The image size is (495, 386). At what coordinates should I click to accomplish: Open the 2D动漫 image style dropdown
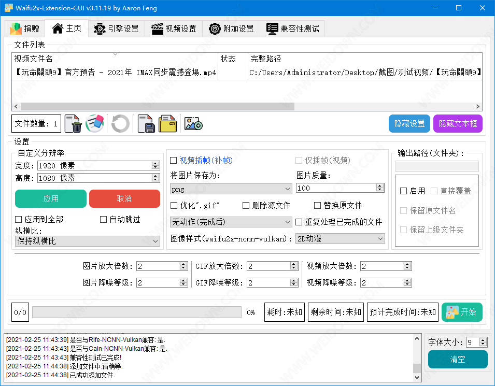coord(340,239)
